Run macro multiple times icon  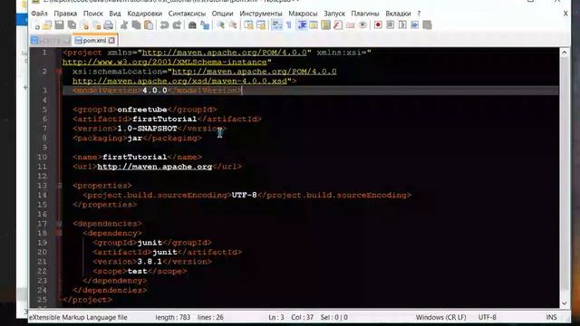tap(415, 25)
